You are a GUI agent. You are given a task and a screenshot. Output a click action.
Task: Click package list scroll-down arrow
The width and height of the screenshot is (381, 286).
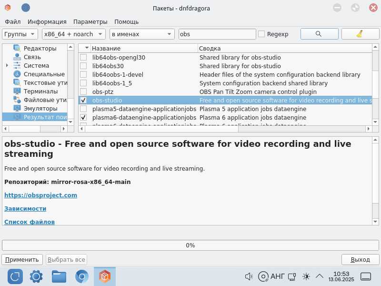click(x=375, y=122)
